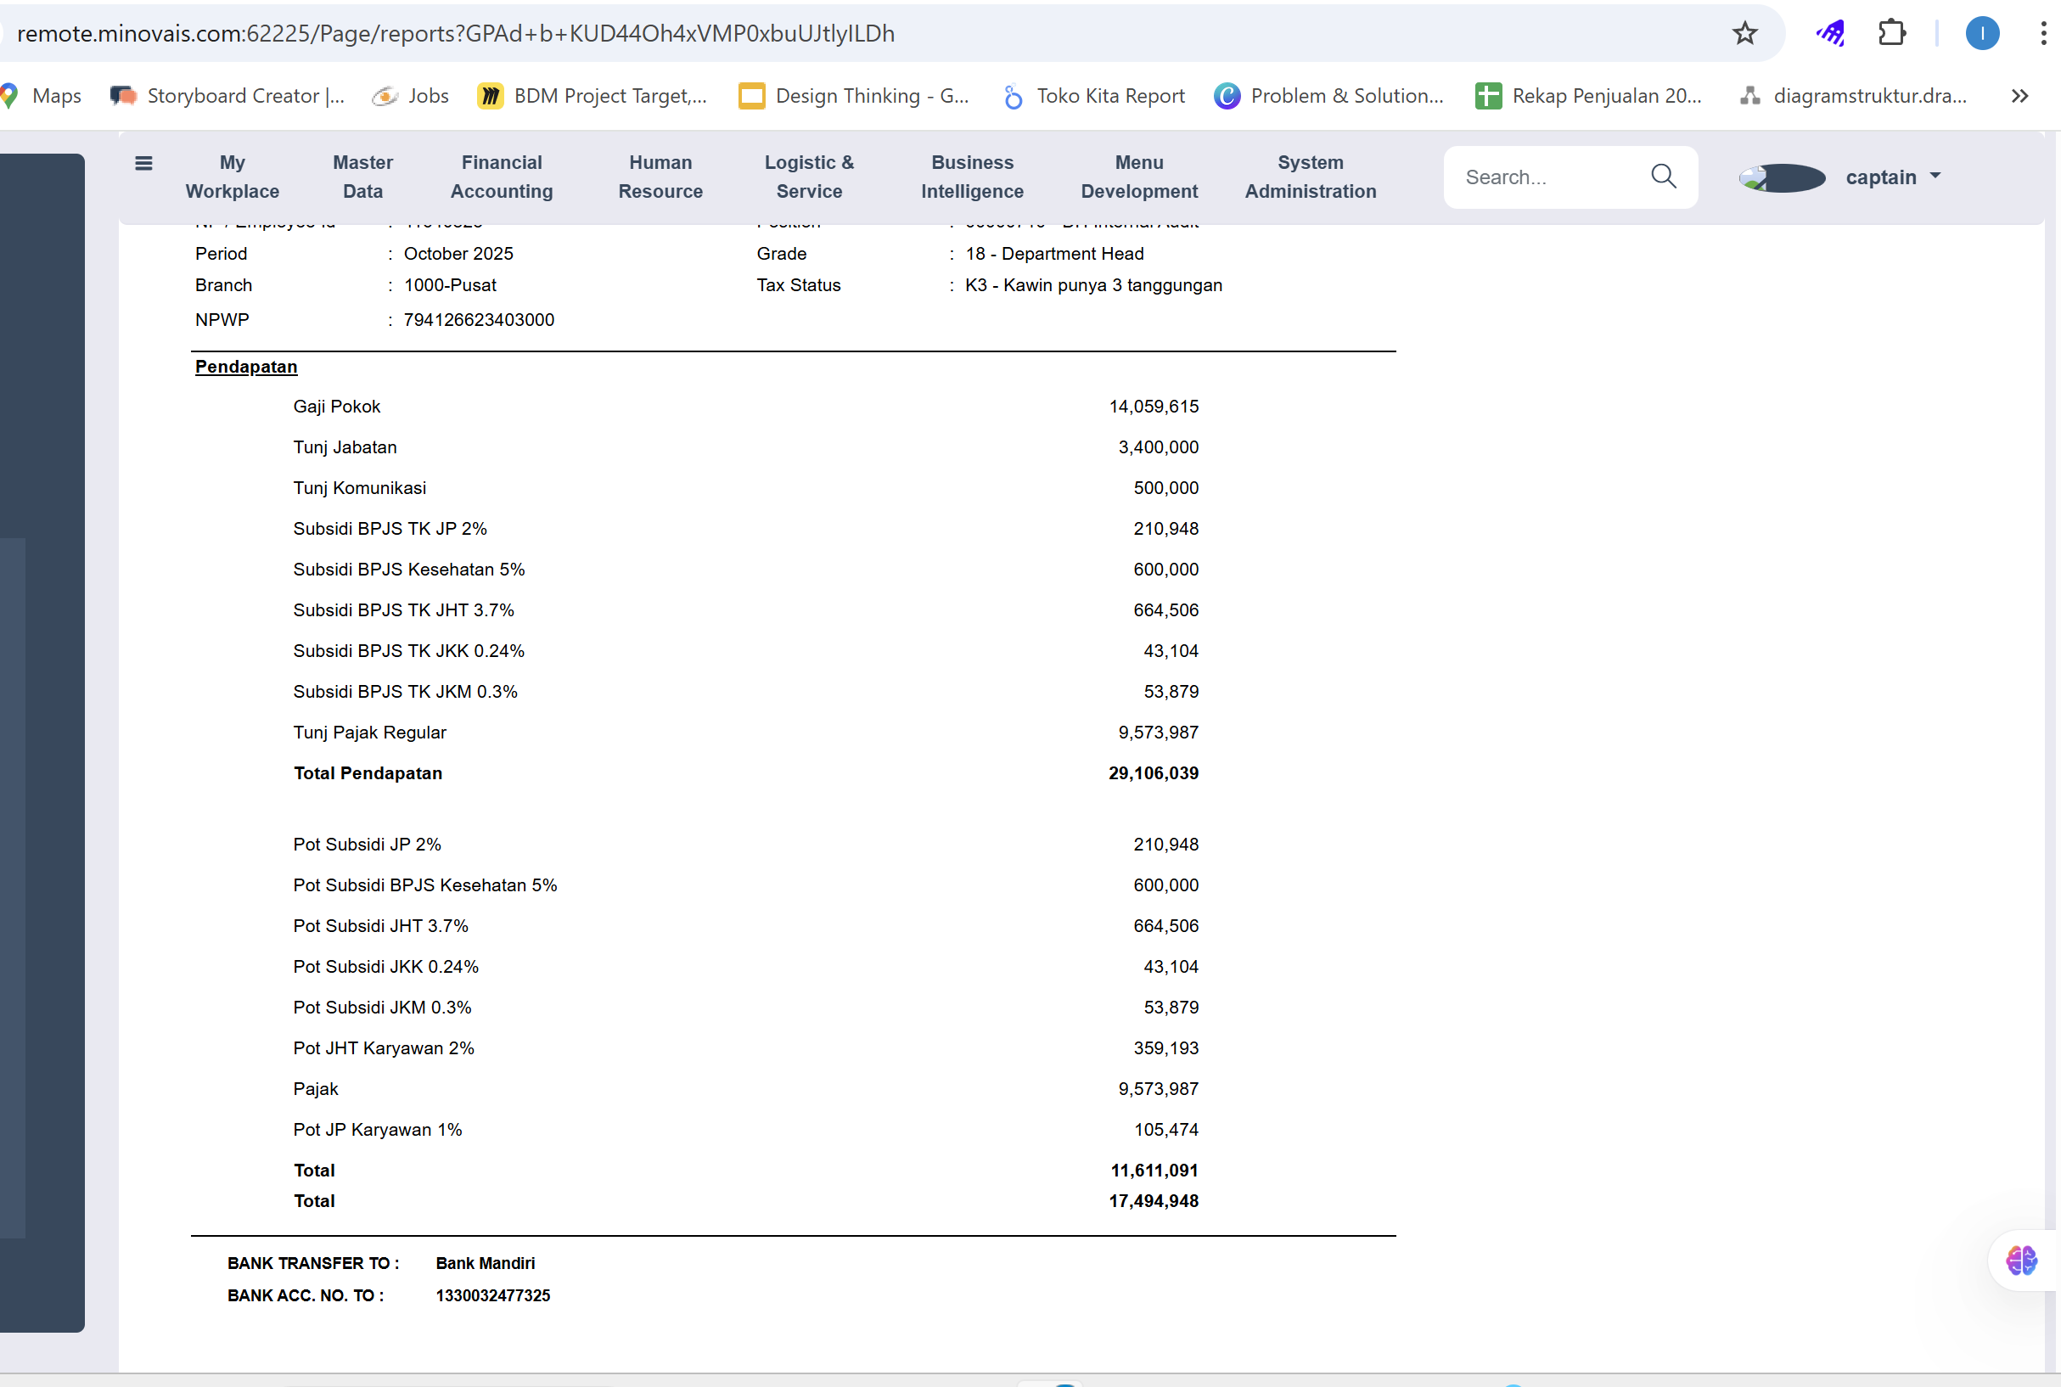2061x1387 pixels.
Task: Open the System Administration menu
Action: pos(1309,177)
